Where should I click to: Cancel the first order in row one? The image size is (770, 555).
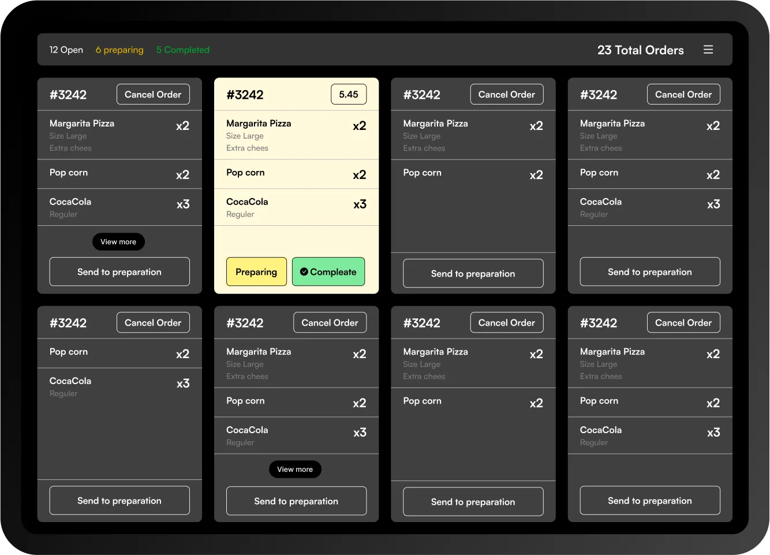pos(153,94)
